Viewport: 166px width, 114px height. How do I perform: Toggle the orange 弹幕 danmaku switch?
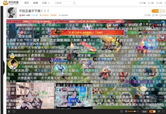click(x=152, y=111)
